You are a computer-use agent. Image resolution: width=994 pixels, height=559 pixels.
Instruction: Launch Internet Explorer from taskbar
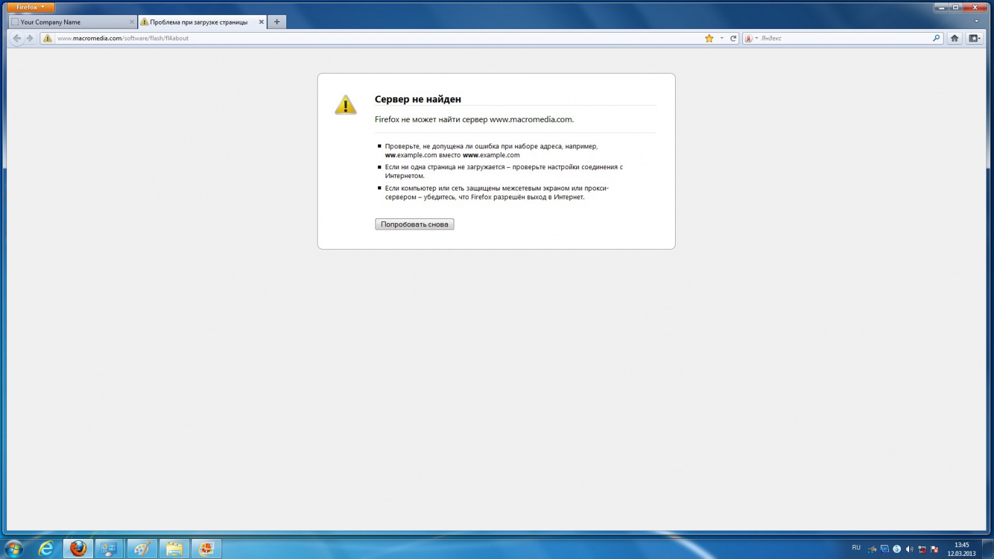pyautogui.click(x=46, y=549)
